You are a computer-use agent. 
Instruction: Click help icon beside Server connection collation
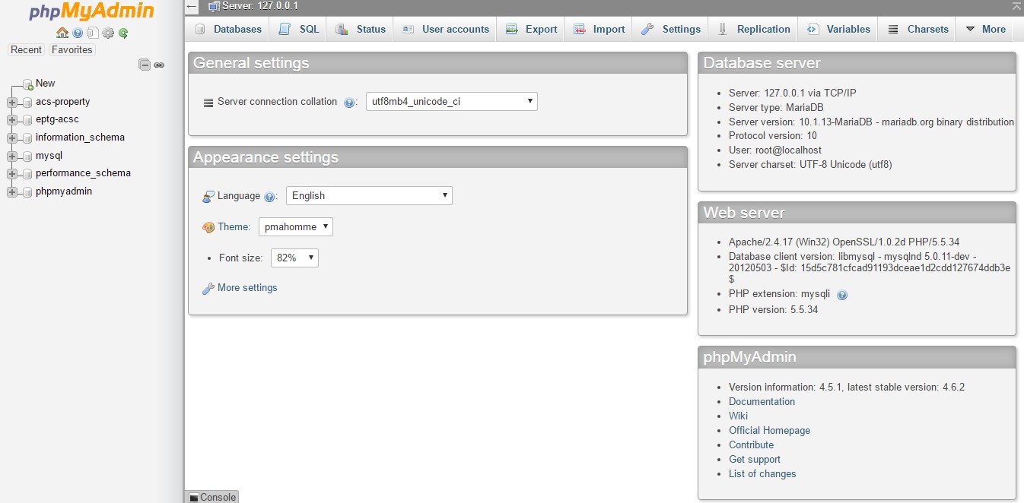pyautogui.click(x=350, y=101)
